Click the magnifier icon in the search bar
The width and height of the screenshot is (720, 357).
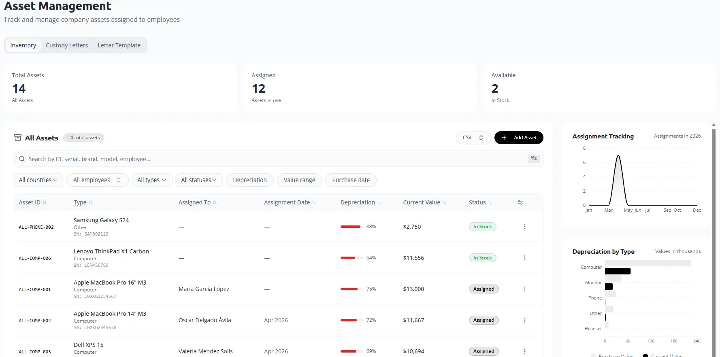pos(22,159)
